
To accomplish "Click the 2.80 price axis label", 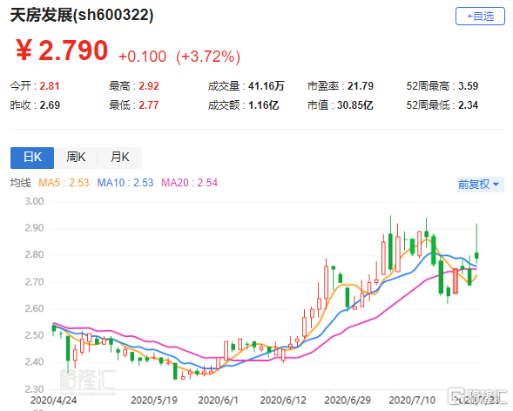I will coord(34,255).
